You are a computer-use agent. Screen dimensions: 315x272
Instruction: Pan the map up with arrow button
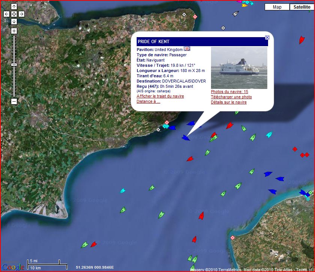(x=14, y=7)
